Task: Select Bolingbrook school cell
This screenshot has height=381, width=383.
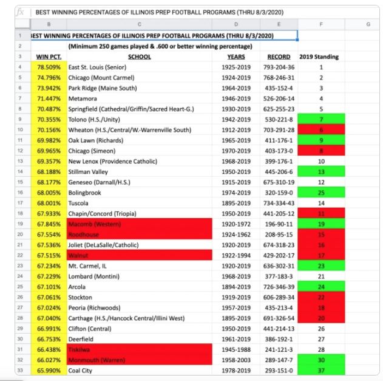Action: 139,193
